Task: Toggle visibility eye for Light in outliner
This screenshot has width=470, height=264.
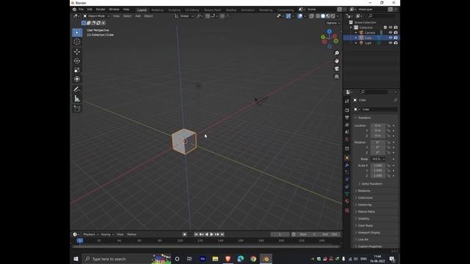Action: pos(390,43)
